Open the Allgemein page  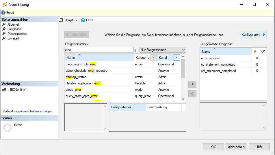tap(14, 24)
